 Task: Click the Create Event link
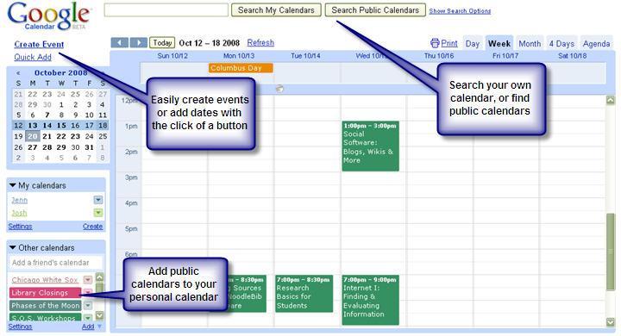[x=39, y=44]
